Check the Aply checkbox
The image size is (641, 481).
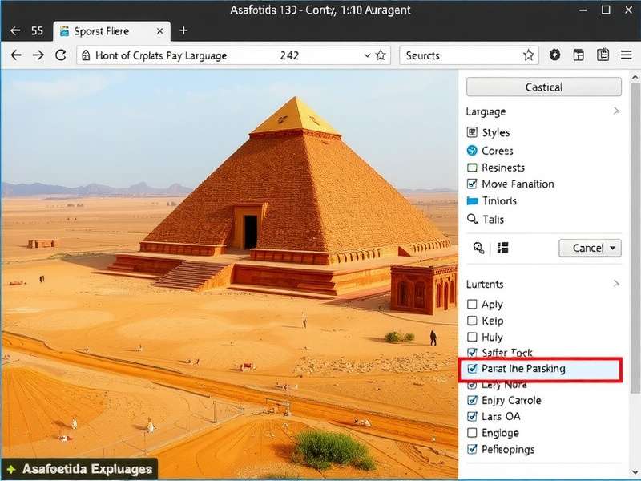coord(472,305)
